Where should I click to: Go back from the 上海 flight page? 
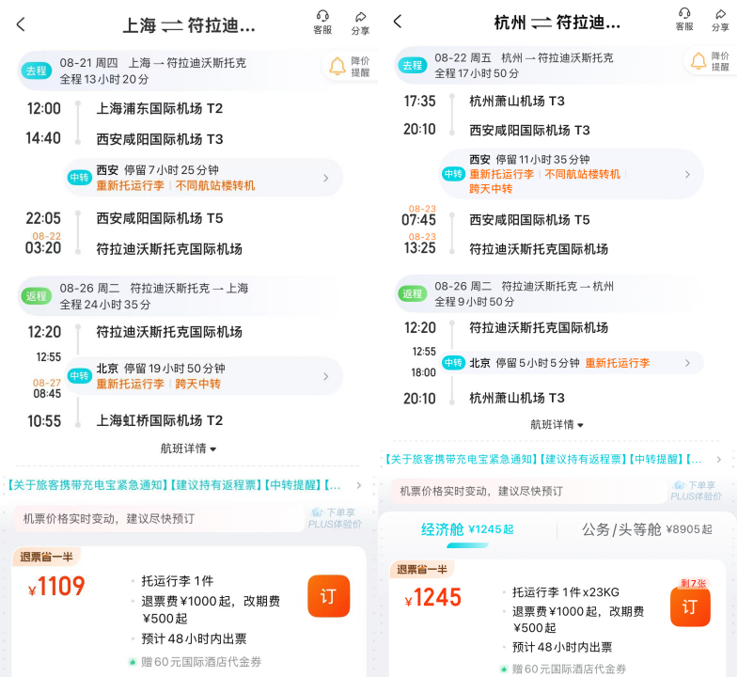click(x=21, y=24)
